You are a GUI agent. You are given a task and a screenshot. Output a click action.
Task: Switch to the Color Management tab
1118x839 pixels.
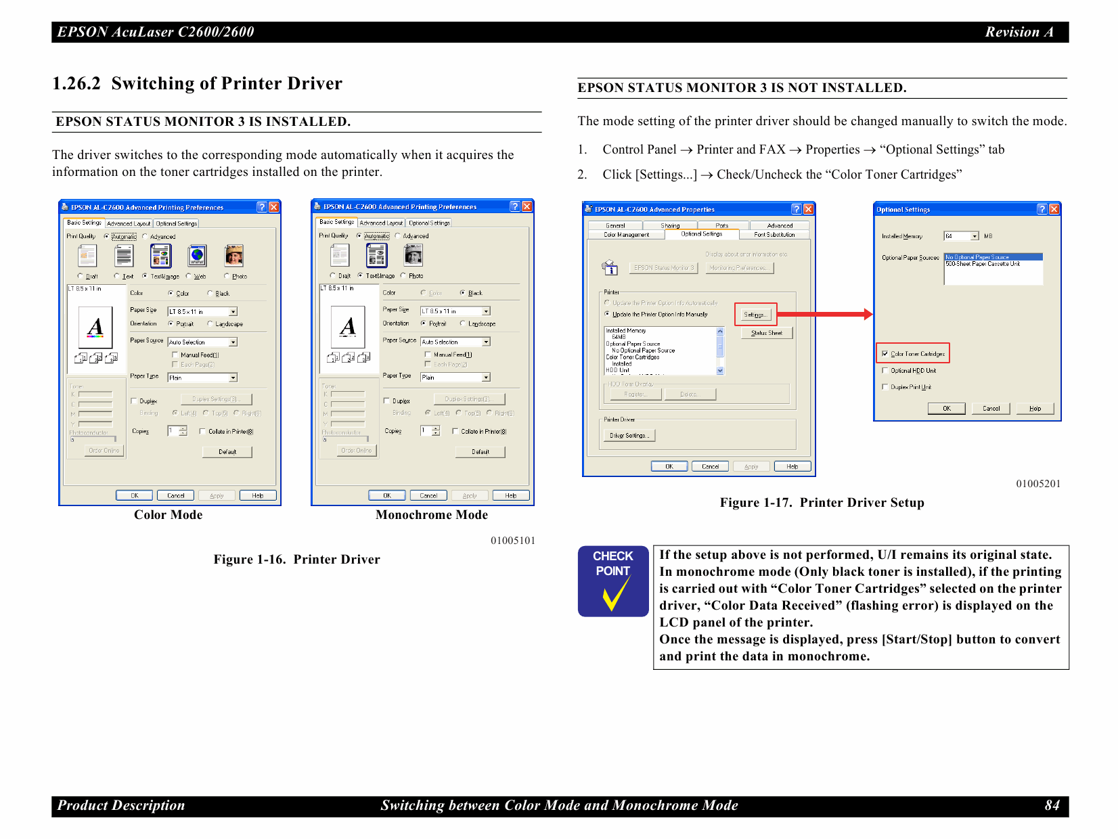[x=626, y=235]
